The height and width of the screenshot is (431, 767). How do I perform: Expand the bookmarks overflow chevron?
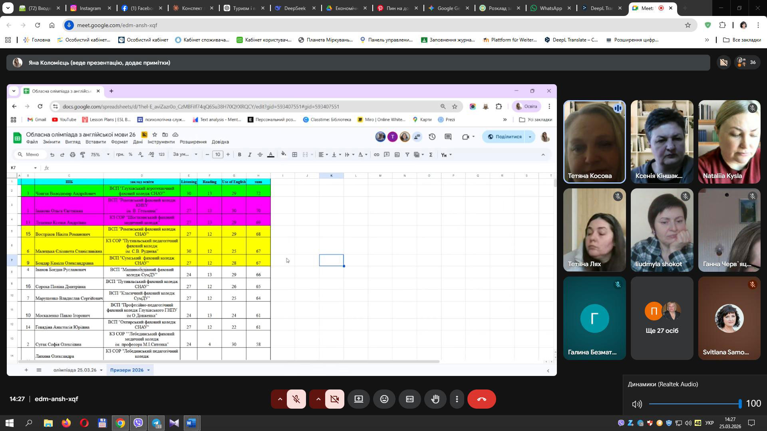pyautogui.click(x=707, y=40)
